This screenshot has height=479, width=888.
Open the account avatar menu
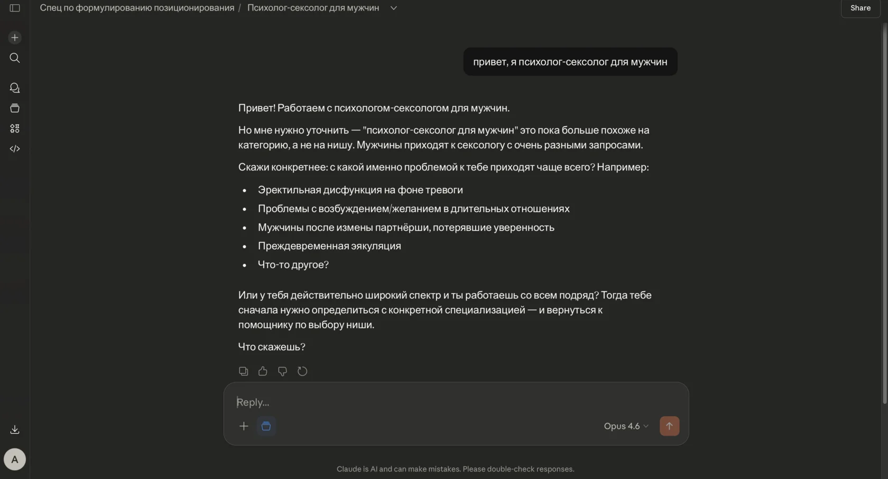coord(14,459)
